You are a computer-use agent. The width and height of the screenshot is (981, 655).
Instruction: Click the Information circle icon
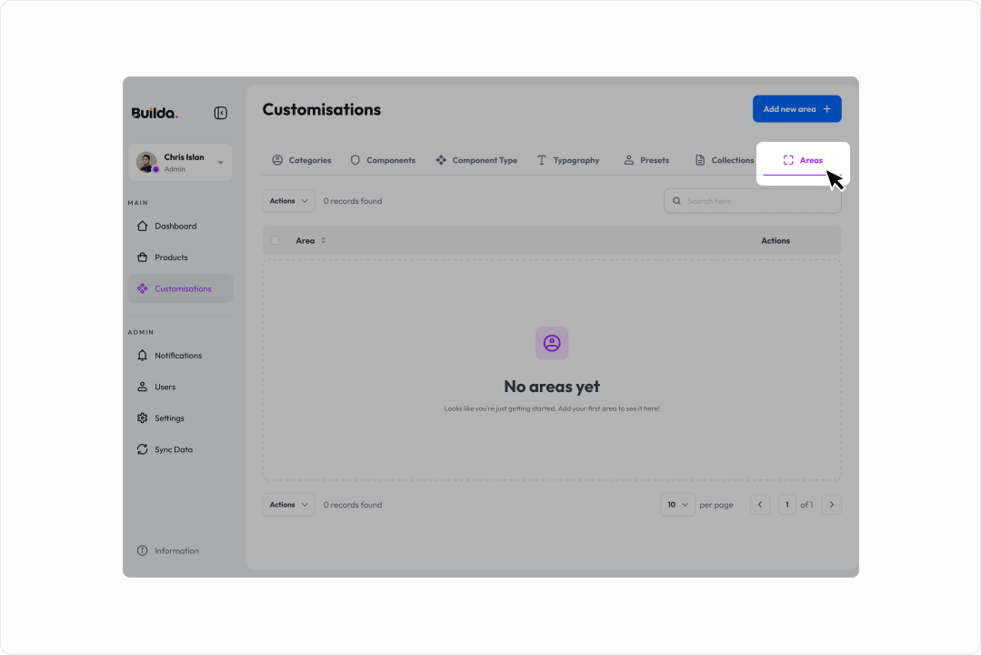coord(143,551)
